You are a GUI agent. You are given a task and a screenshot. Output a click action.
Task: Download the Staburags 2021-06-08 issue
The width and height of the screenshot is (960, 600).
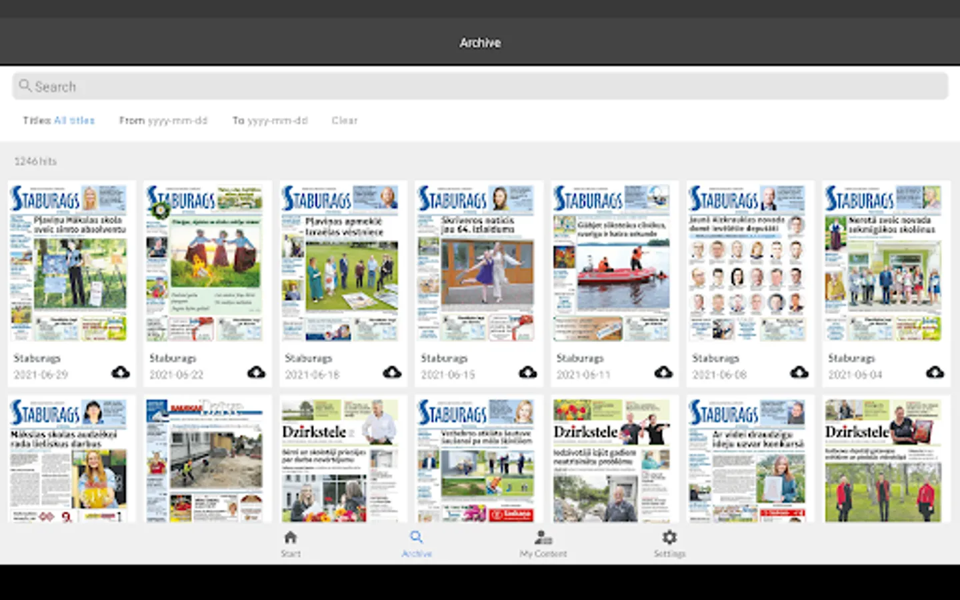pos(799,372)
